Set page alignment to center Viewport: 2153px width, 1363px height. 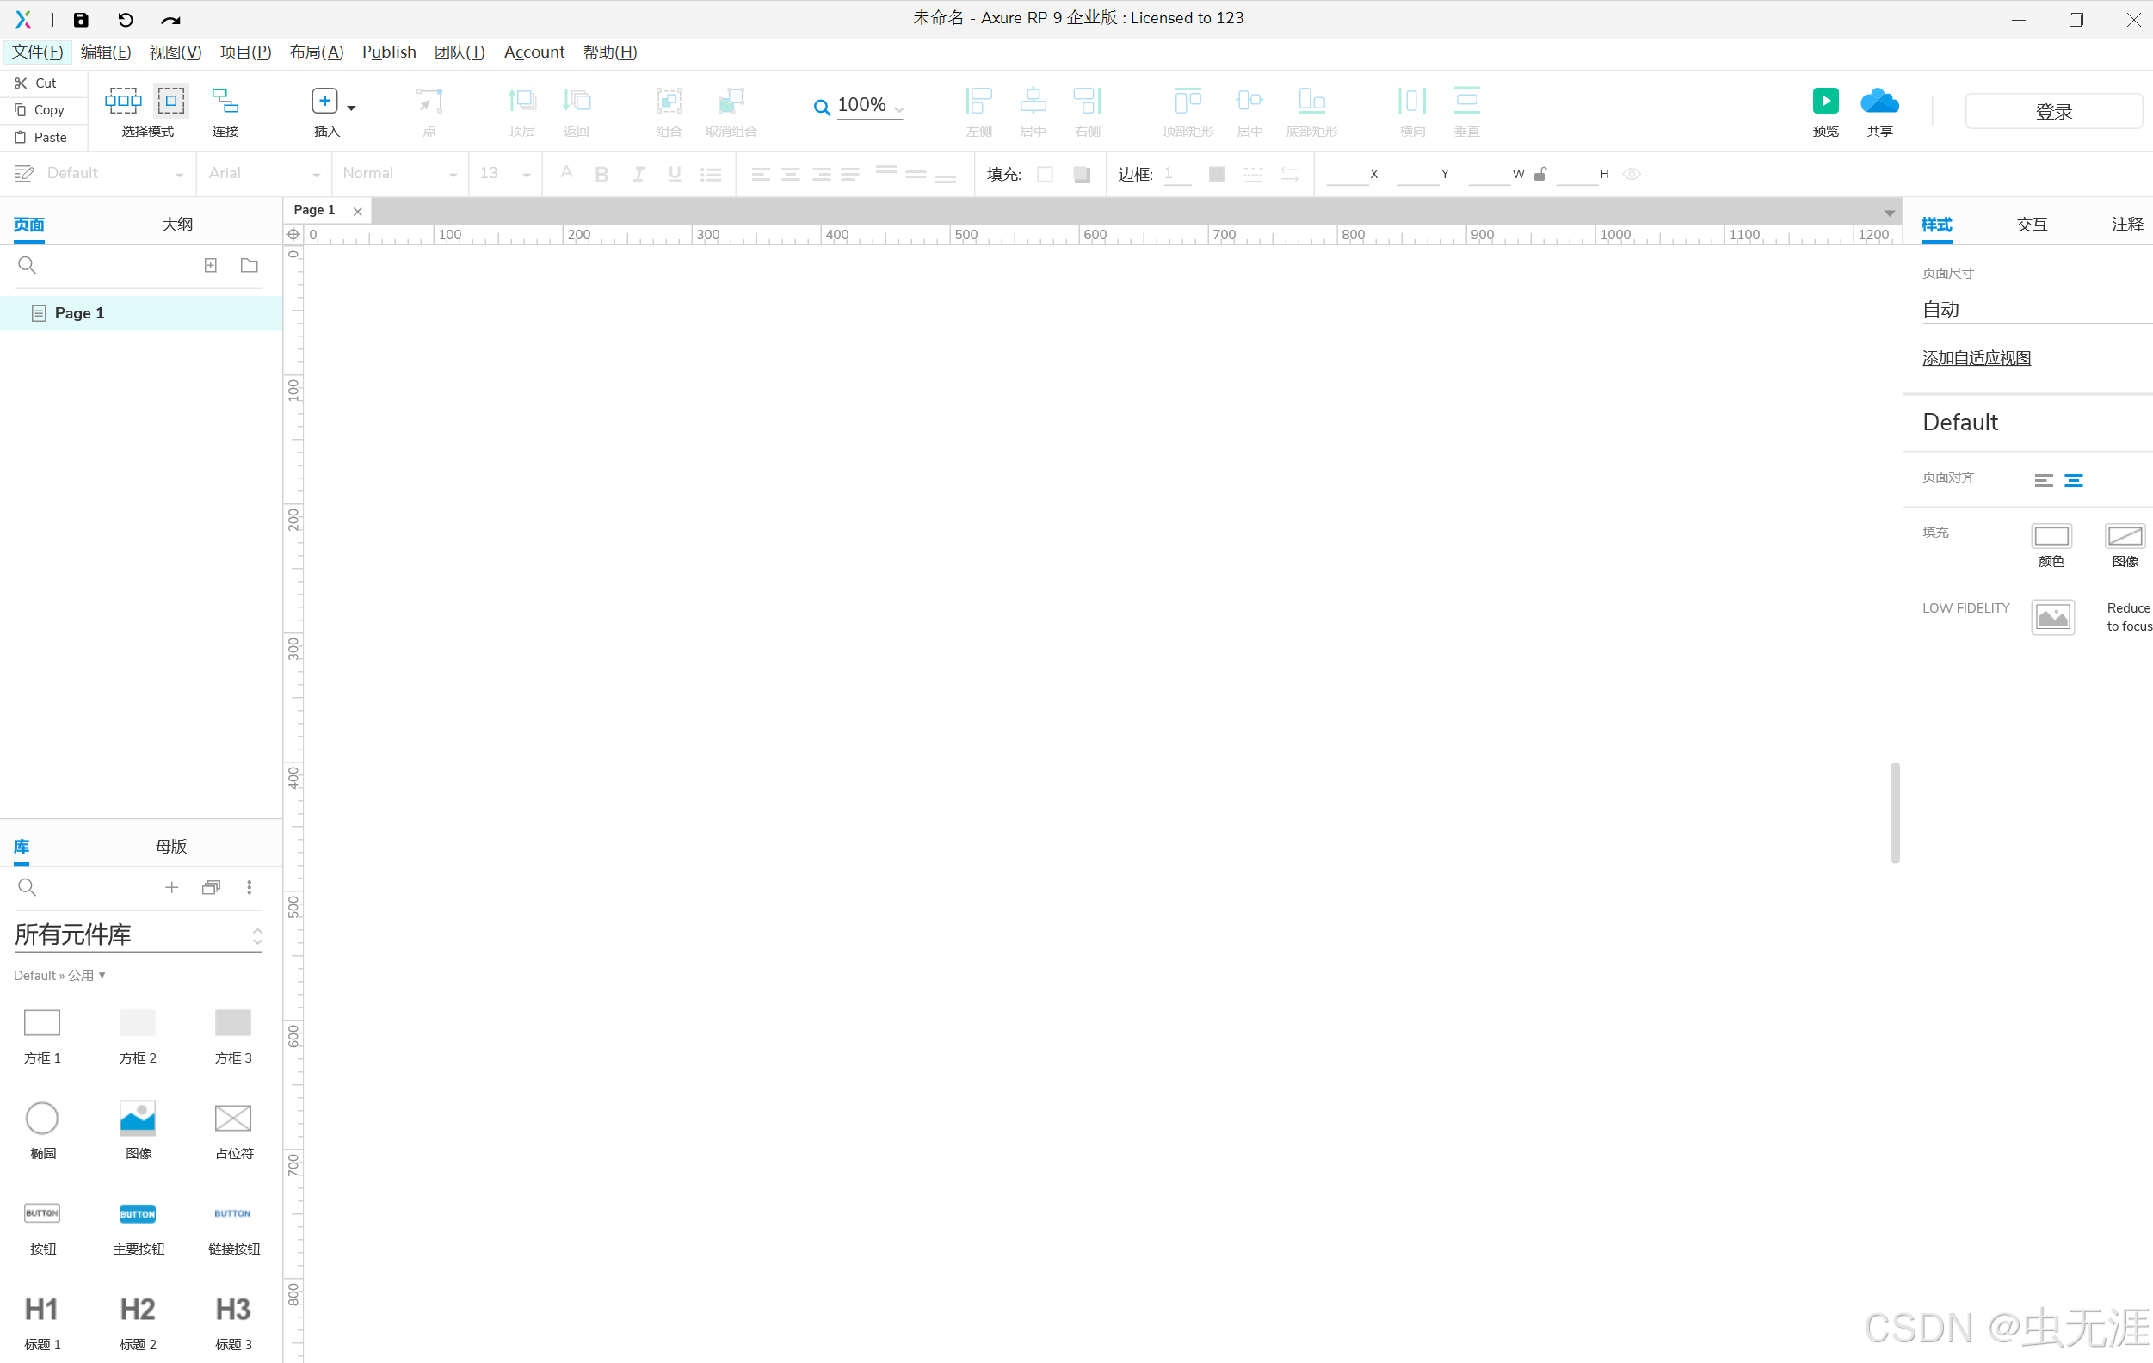pos(2074,481)
